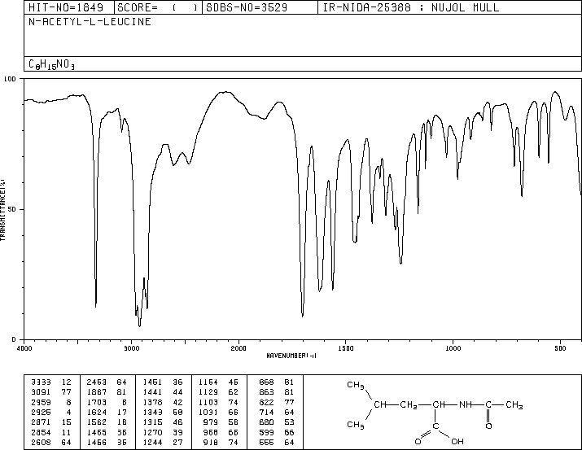Click the 2871 peak table entry
Image resolution: width=582 pixels, height=450 pixels.
[41, 422]
